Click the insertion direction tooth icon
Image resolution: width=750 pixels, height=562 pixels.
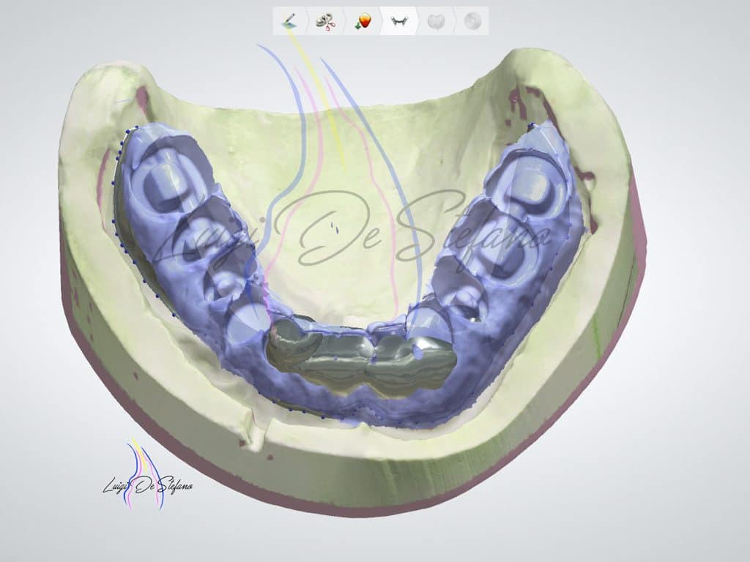click(x=362, y=21)
